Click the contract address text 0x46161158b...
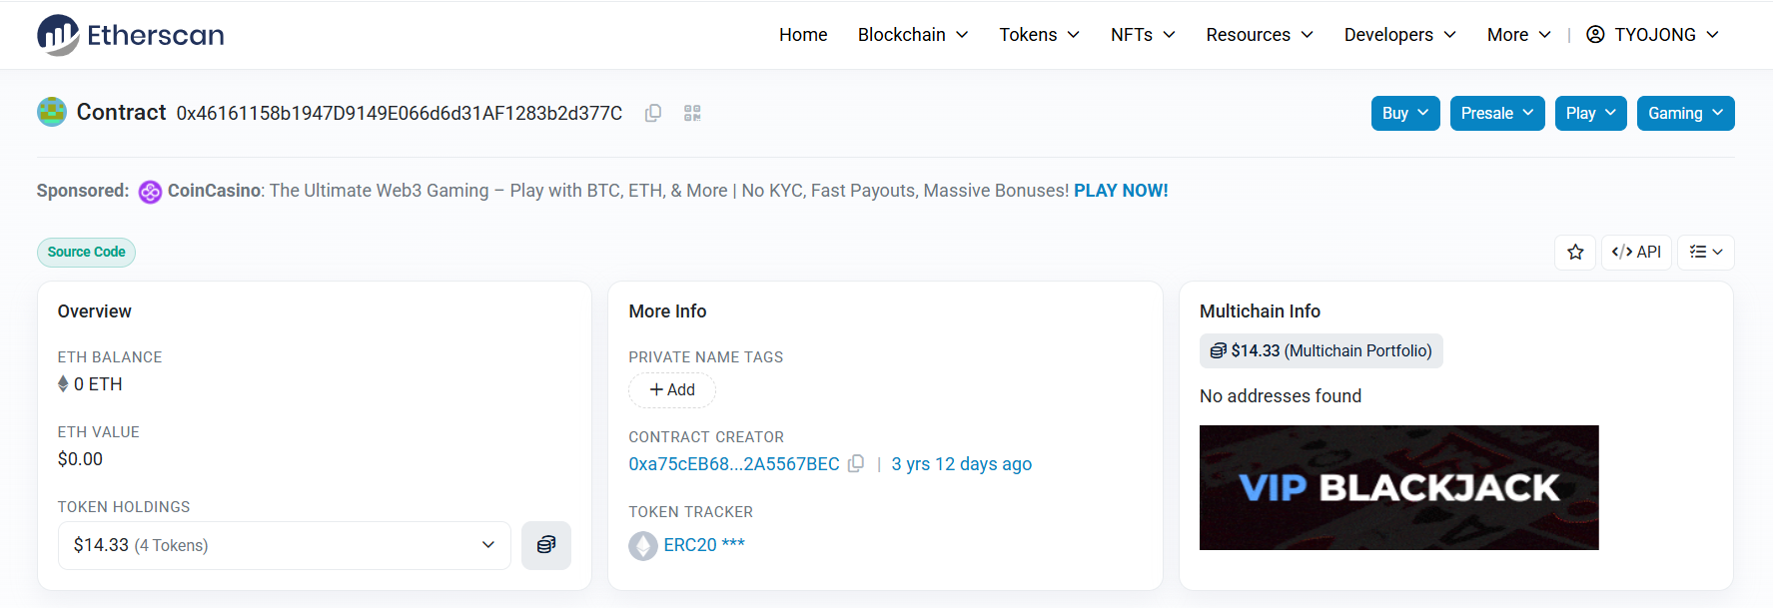 click(x=400, y=114)
